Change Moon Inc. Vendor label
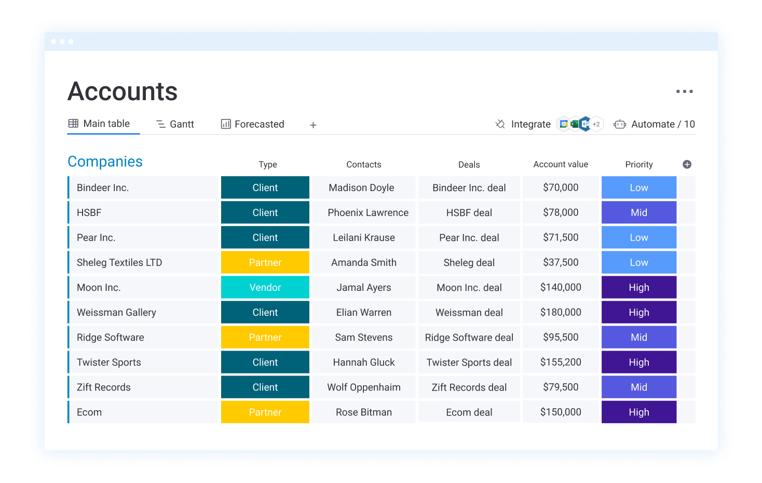762x483 pixels. (x=265, y=287)
